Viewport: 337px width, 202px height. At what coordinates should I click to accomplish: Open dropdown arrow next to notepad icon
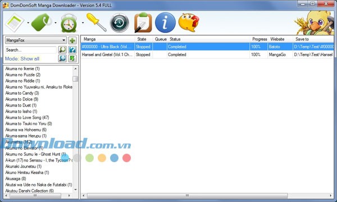pos(28,22)
